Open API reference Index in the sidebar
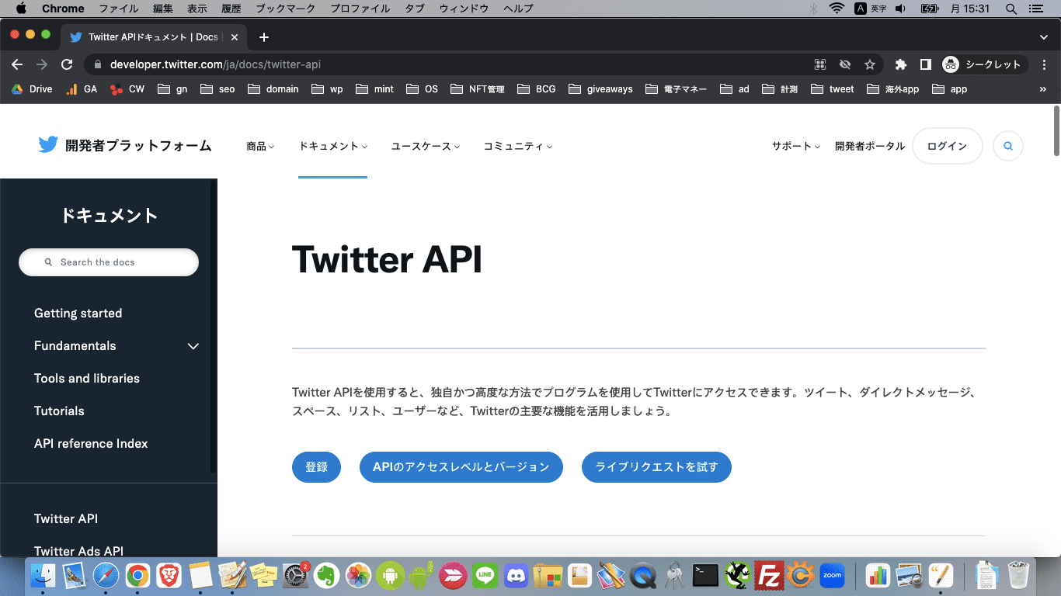This screenshot has height=596, width=1061. click(x=91, y=444)
